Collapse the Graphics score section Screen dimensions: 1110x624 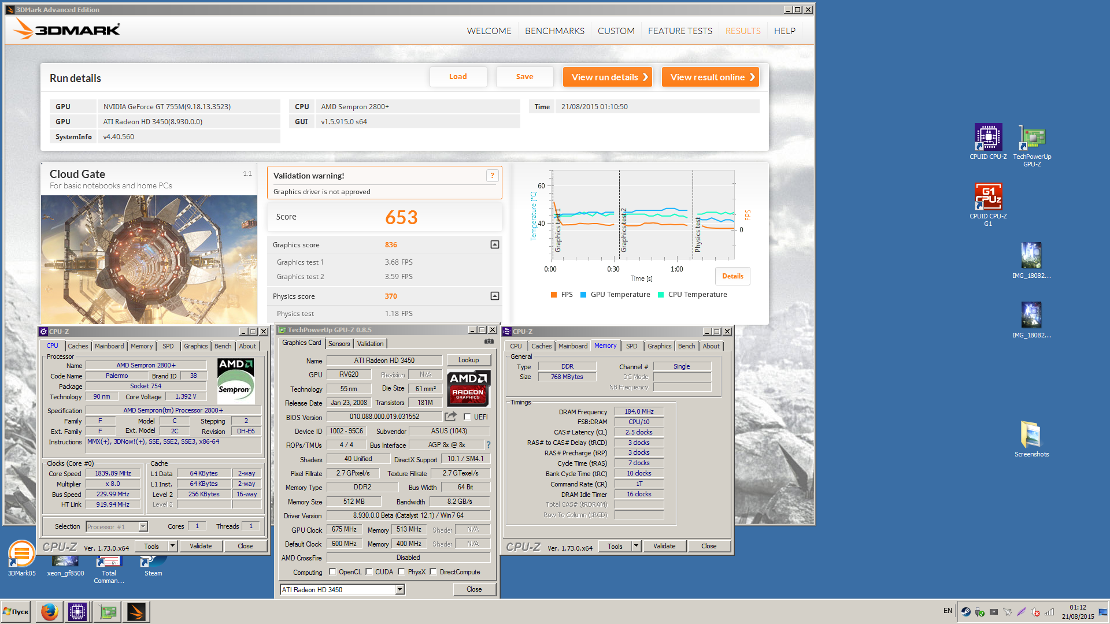coord(495,244)
